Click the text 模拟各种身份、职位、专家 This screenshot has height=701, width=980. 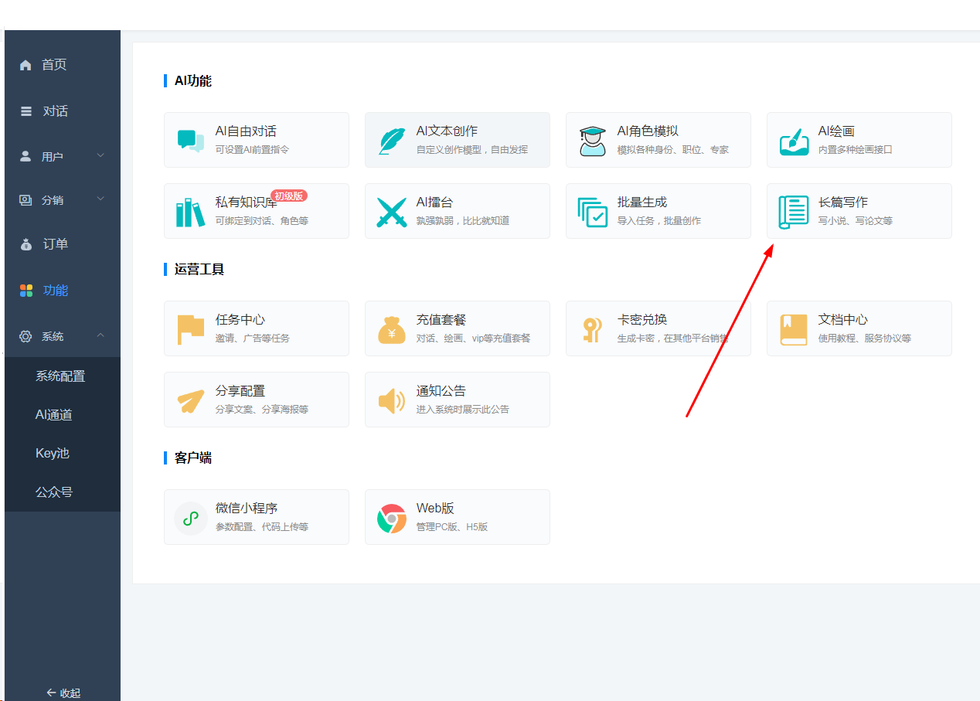coord(673,150)
